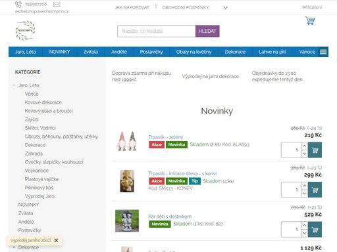Click the email envelope icon
Viewport: 337px width, 252px height.
(x=57, y=4)
